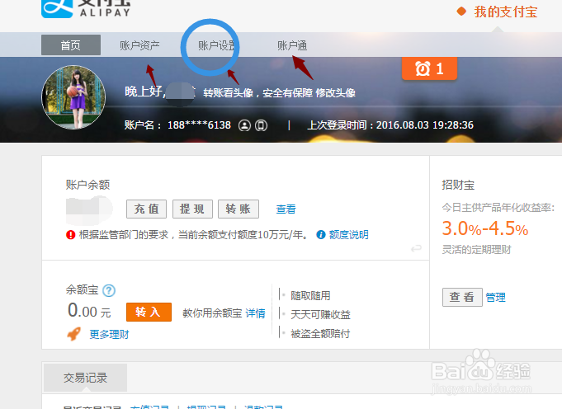Viewport: 562px width, 409px height.
Task: Click the 招财宝 heading
Action: pos(458,185)
